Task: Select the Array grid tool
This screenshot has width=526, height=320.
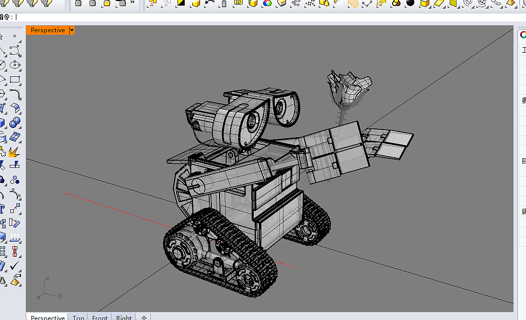Action: pos(3,251)
